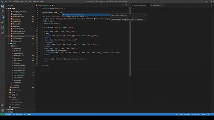Screen dimensions: 214x120
Task: Open the View menu
Action: (22, 2)
